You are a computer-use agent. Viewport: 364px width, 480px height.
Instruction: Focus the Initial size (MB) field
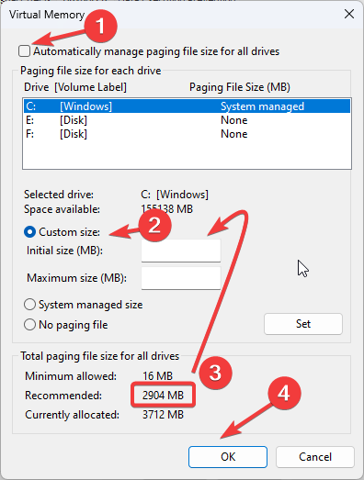point(181,251)
